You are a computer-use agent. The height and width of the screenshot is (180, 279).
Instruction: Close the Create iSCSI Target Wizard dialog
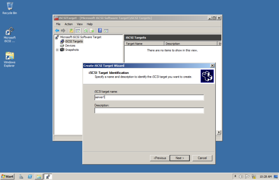pos(212,66)
